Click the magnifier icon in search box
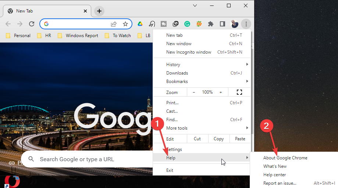This screenshot has height=188, width=338. [x=31, y=159]
